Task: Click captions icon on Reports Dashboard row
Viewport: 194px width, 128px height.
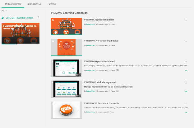Action: click(117, 70)
